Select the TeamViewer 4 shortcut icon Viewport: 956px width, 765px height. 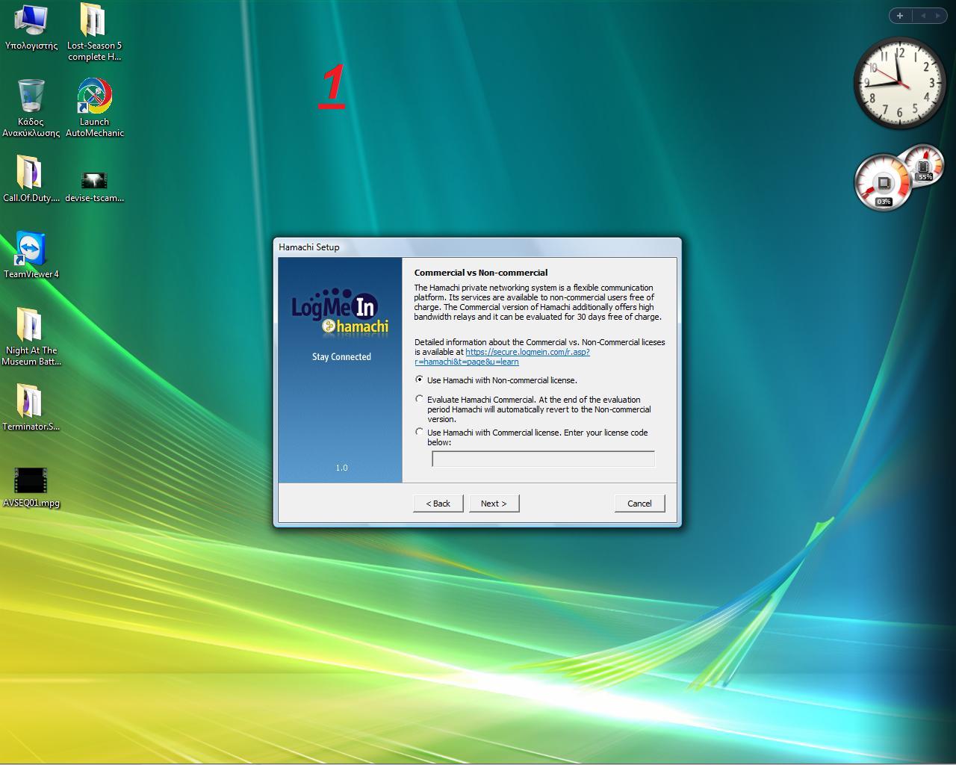[x=31, y=255]
